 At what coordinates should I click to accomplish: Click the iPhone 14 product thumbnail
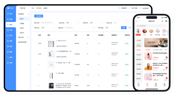pos(51,43)
